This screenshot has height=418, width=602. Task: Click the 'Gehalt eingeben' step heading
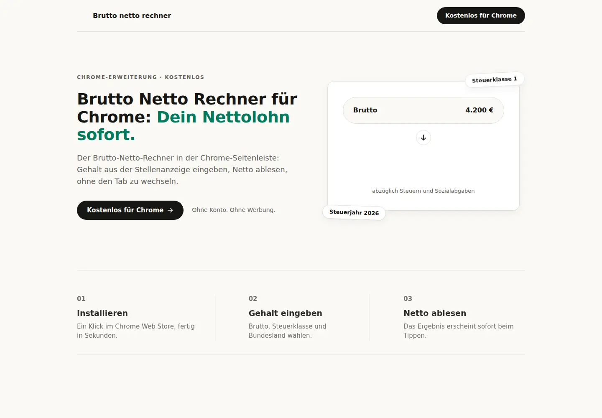click(286, 313)
